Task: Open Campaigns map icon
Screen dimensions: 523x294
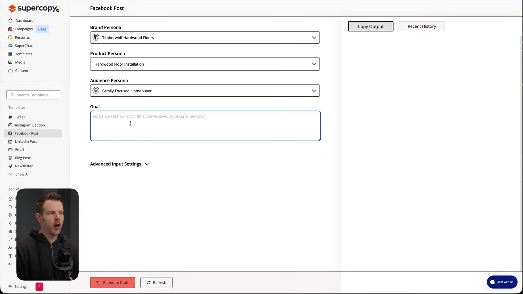Action: (10, 29)
